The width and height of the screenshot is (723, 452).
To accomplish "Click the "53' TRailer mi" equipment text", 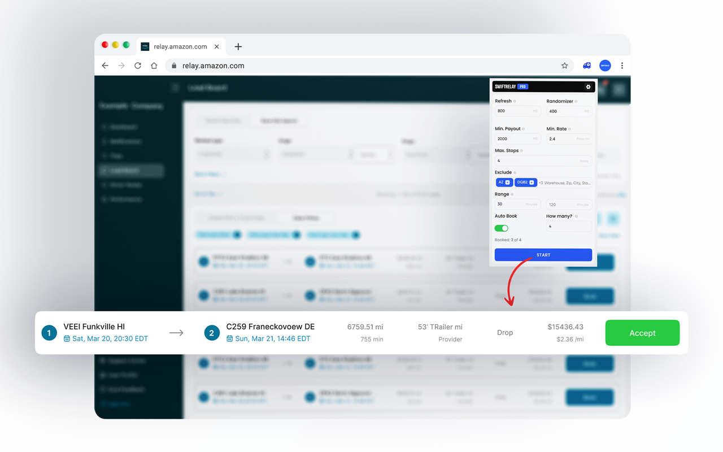I will pos(440,327).
